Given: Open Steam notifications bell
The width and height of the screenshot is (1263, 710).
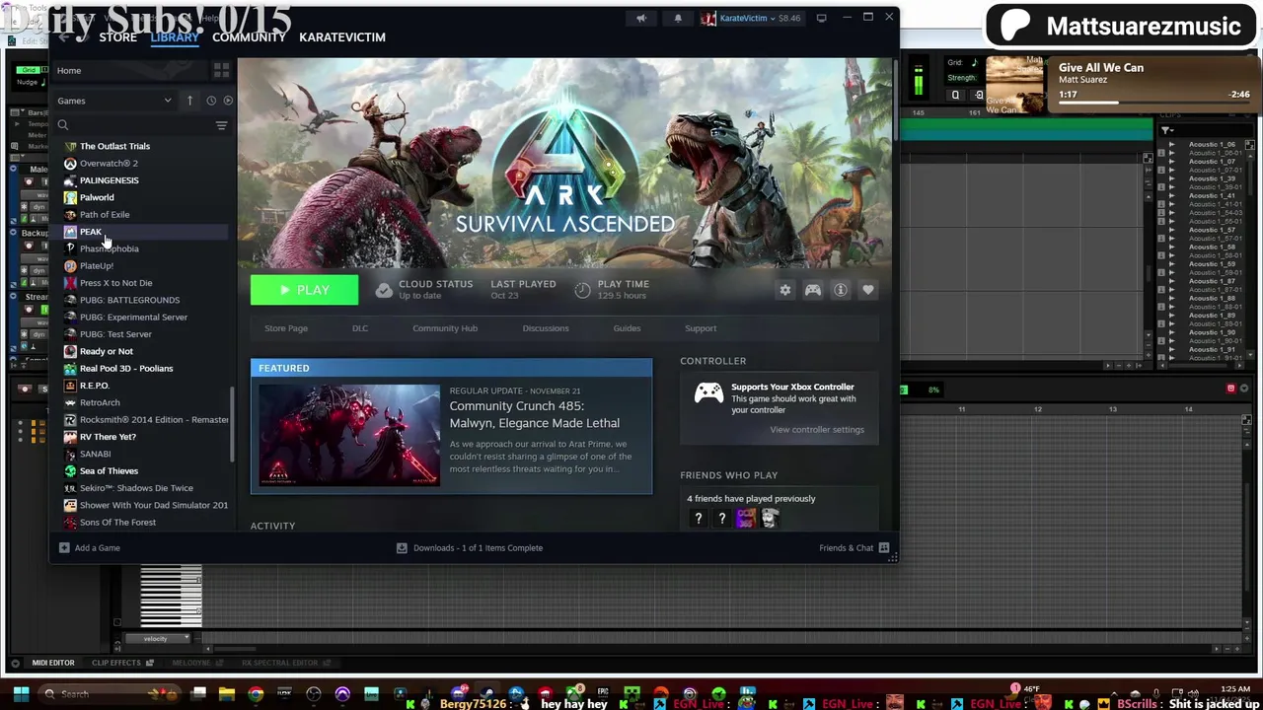Looking at the screenshot, I should (678, 18).
